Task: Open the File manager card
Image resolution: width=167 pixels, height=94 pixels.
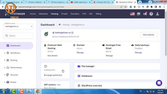Action: point(117,66)
